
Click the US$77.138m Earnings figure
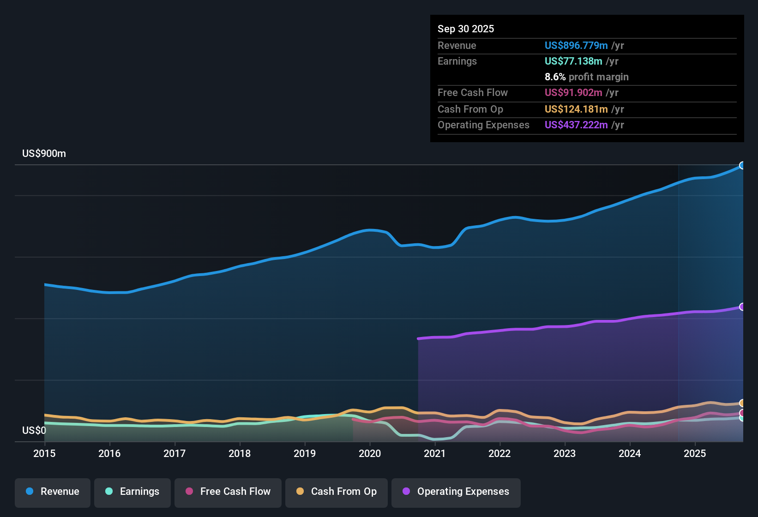(573, 61)
